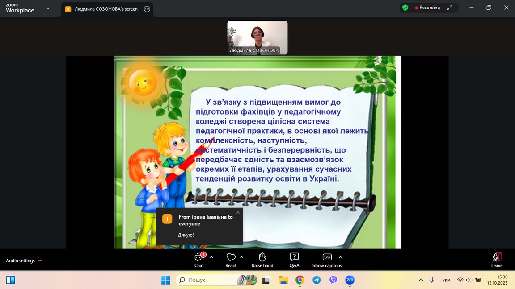Click the green encryption shield icon
515x289 pixels.
[405, 8]
